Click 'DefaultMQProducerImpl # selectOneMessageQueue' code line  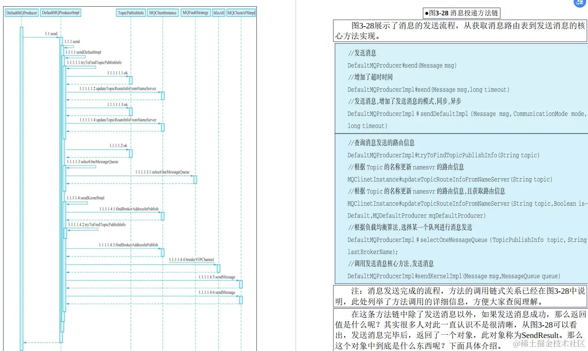pos(467,240)
